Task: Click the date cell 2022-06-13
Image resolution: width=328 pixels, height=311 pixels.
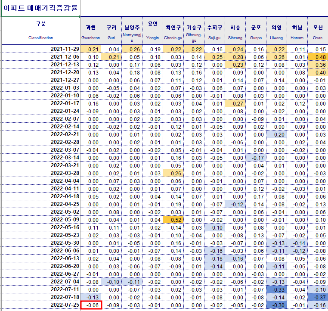Action: 40,258
